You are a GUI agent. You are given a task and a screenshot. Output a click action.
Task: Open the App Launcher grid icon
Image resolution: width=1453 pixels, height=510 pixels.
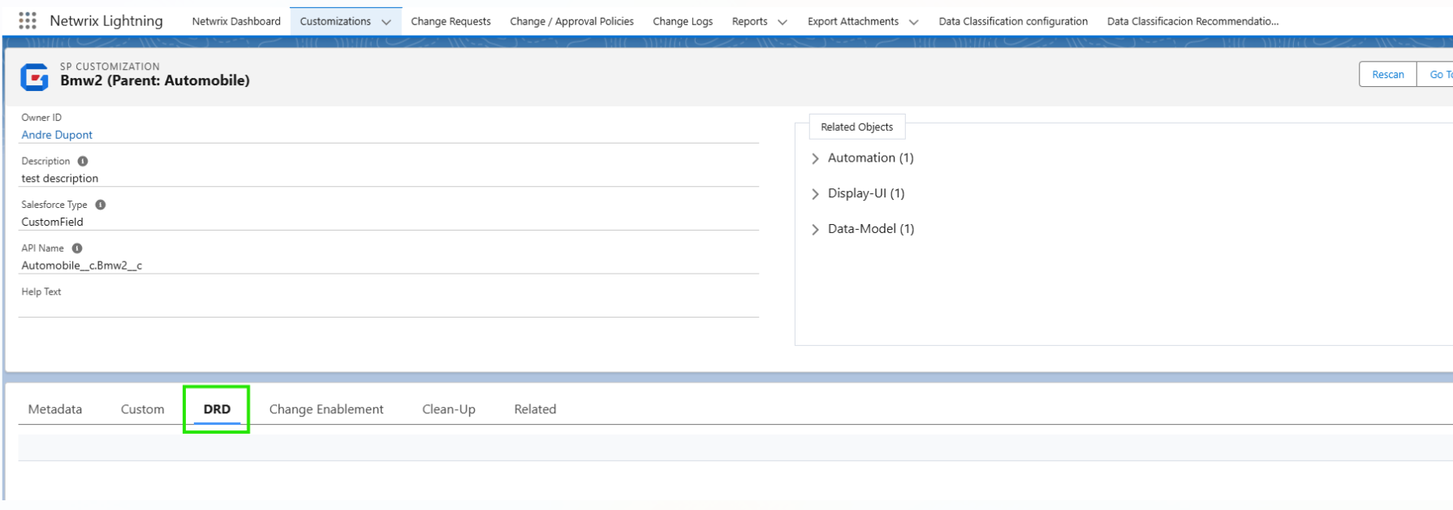coord(28,21)
